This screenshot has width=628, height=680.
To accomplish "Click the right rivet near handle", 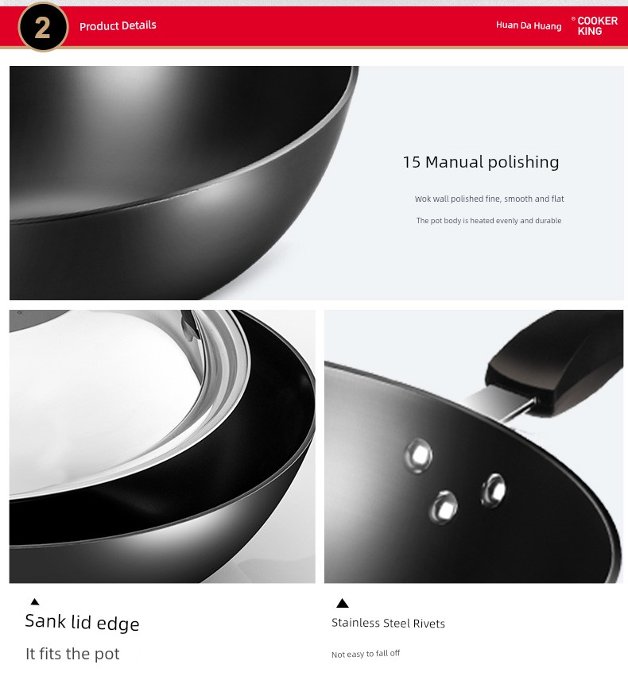I will 494,490.
